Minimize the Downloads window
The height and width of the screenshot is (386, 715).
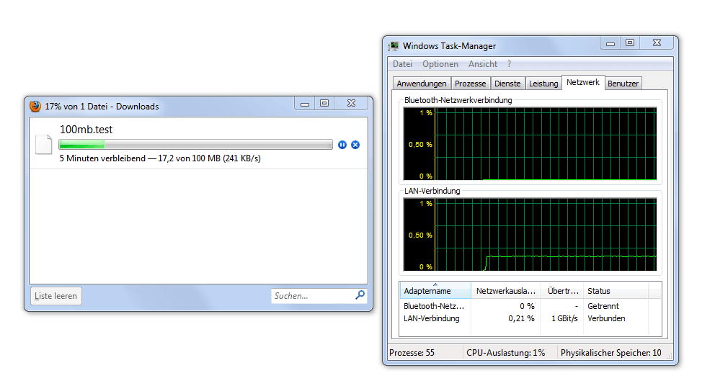pyautogui.click(x=305, y=104)
